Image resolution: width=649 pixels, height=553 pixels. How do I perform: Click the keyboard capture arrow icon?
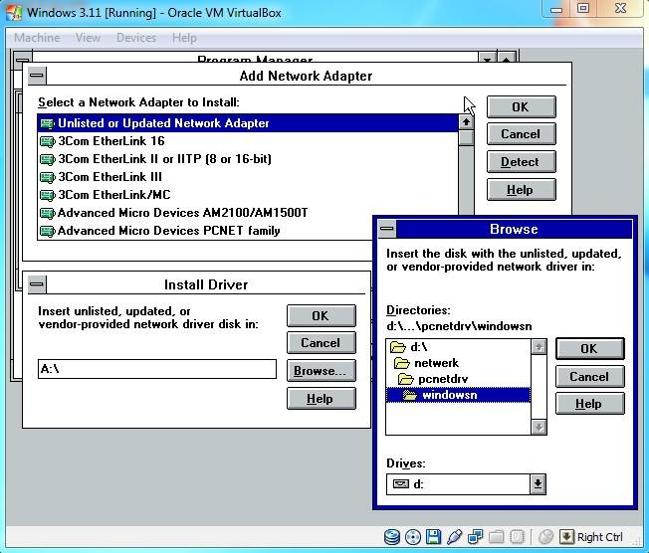click(x=566, y=538)
